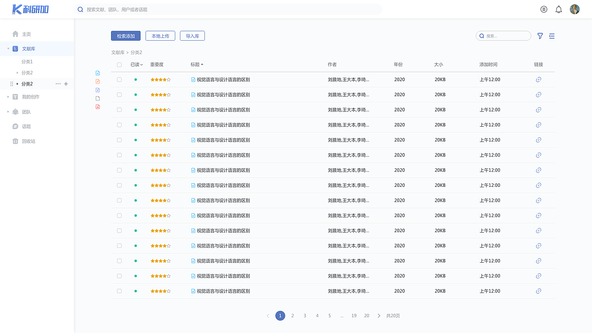Click the 检索添加 button
Viewport: 592px width, 333px height.
click(126, 36)
